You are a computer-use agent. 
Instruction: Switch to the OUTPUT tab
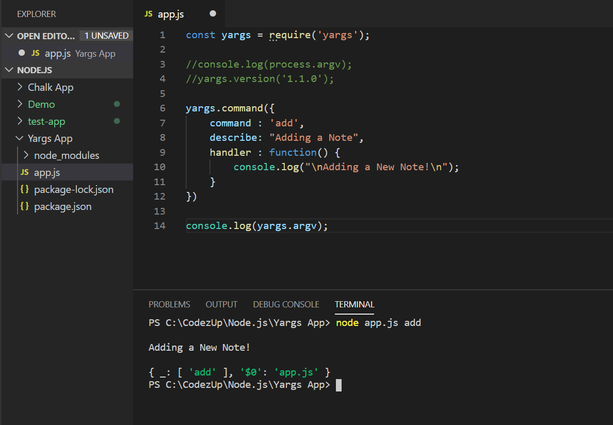[221, 304]
